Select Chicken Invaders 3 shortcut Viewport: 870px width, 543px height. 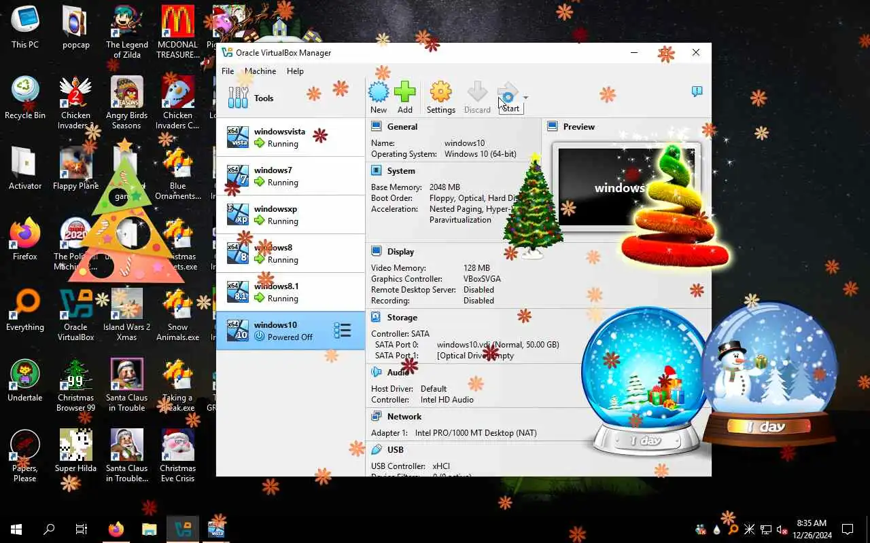point(76,102)
